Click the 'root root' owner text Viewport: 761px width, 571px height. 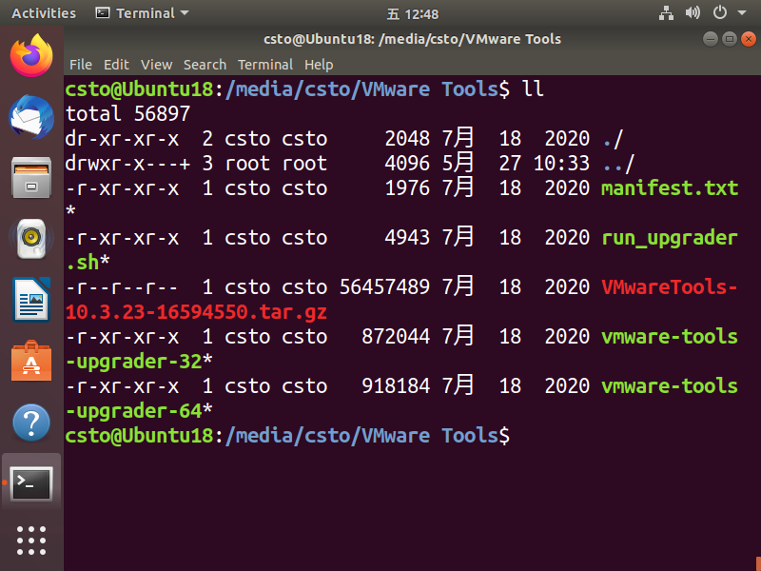tap(276, 164)
